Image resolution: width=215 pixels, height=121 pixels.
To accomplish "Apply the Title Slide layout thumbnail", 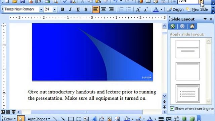I will (x=188, y=49).
